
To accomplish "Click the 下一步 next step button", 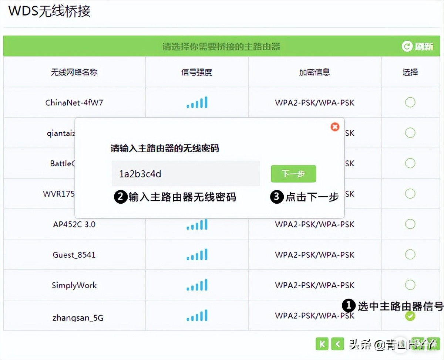I will (293, 174).
